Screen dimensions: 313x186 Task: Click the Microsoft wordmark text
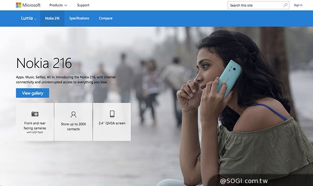point(31,5)
